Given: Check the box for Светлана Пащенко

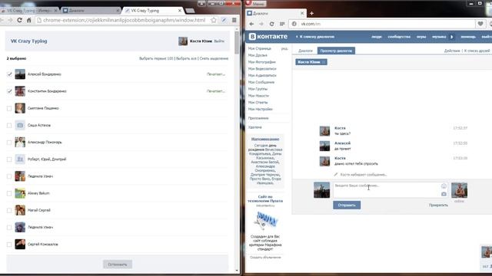Looking at the screenshot, I should tap(9, 108).
